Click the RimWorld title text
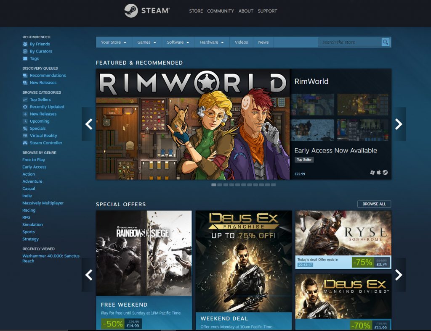The height and width of the screenshot is (331, 431). (311, 81)
